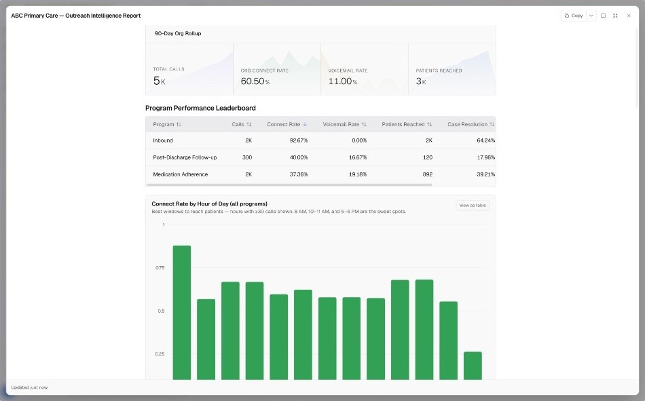Click the report title in header

pos(75,16)
